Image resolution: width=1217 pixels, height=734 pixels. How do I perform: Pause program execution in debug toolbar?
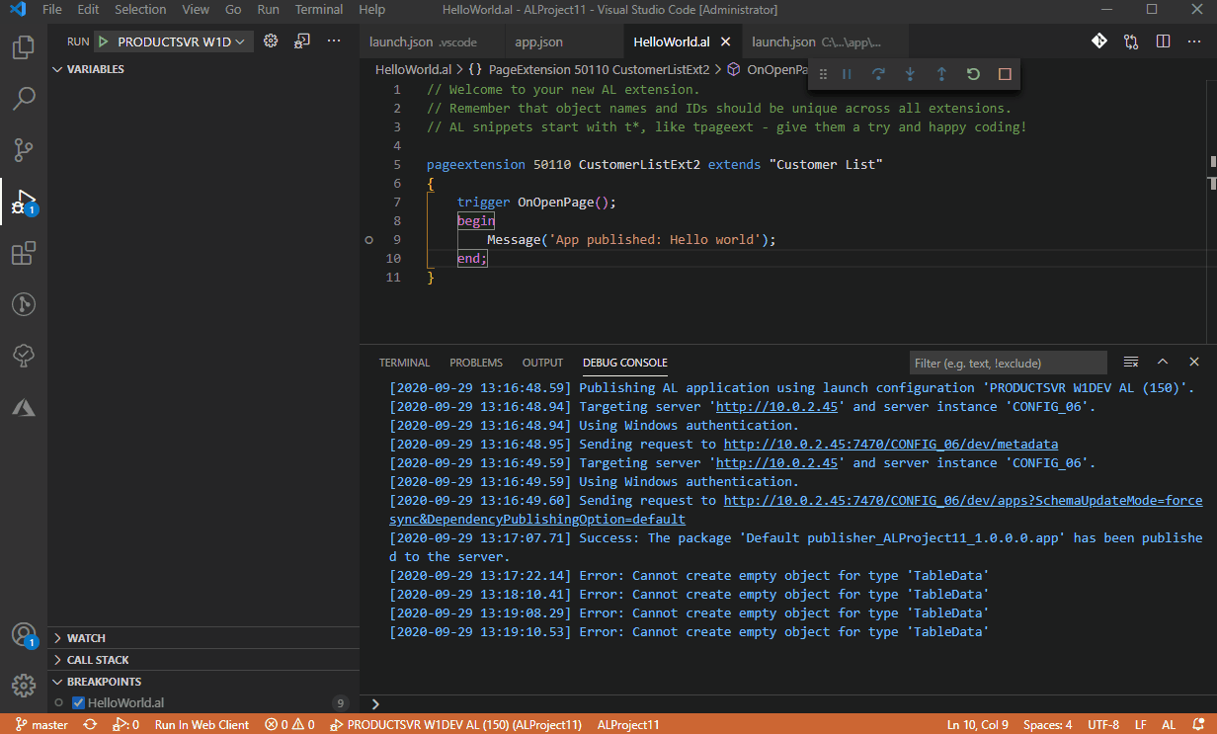coord(846,73)
